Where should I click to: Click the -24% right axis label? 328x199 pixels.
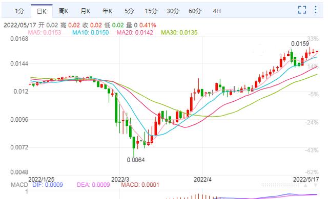(312, 123)
